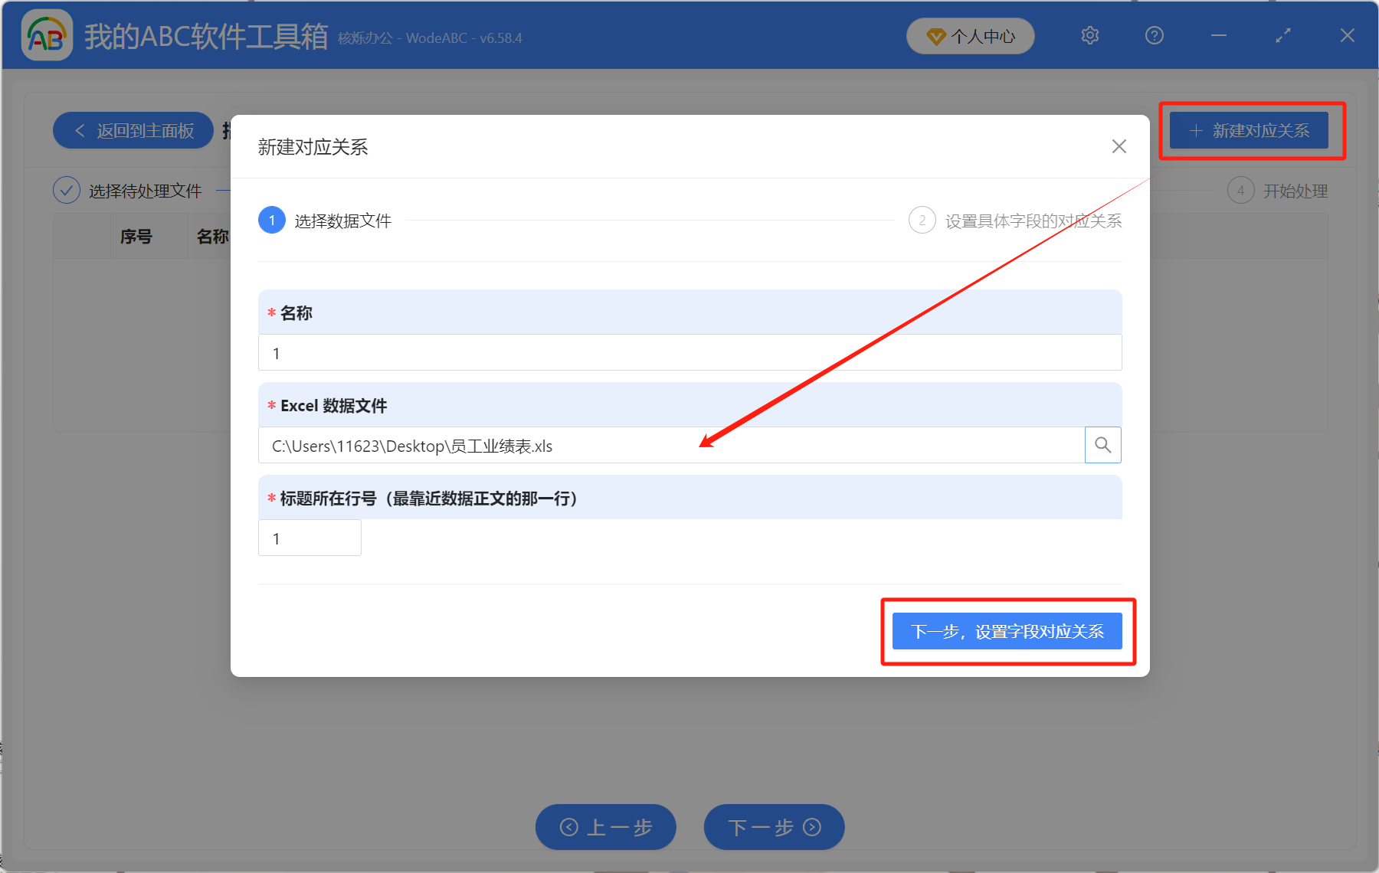The height and width of the screenshot is (873, 1379).
Task: Click the completed checkmark on 选择待处理文件 step
Action: (66, 190)
